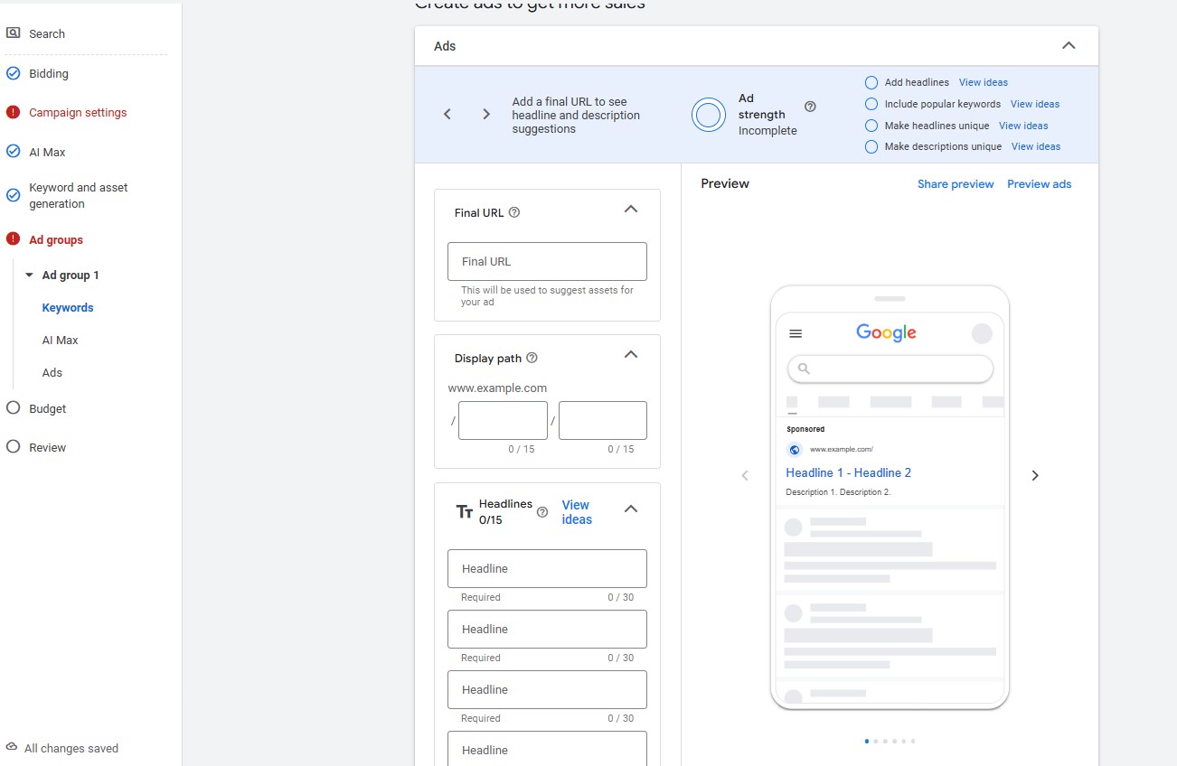Select the Add headlines radio circle

(871, 82)
